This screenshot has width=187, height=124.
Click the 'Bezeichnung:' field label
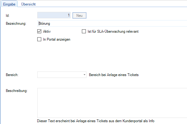tap(16, 23)
